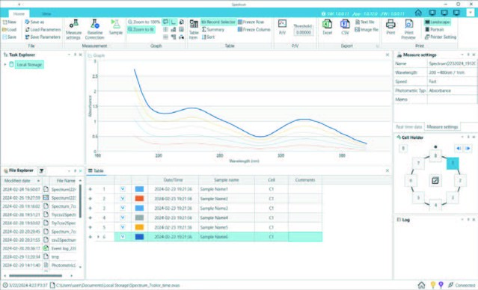Open the Task Explorer panel dropdown arrow
The image size is (478, 290).
(69, 55)
